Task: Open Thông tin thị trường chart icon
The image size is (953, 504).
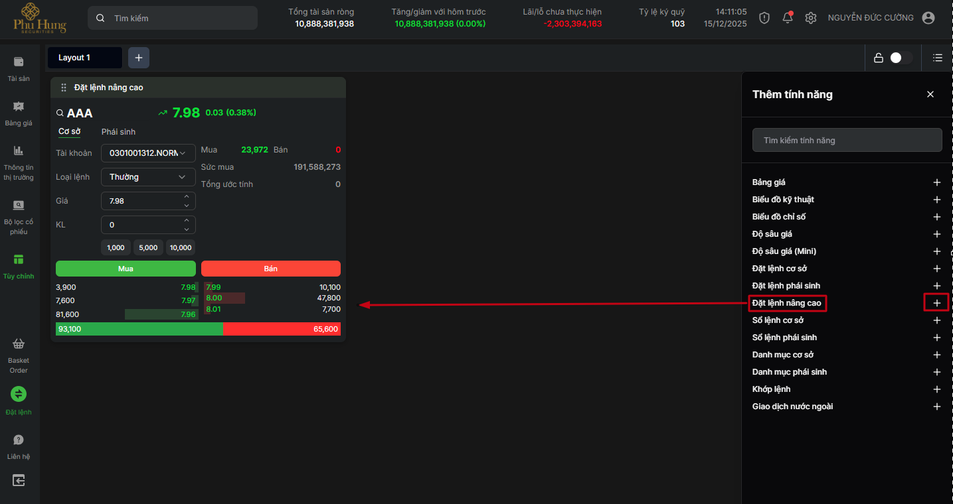Action: tap(19, 151)
